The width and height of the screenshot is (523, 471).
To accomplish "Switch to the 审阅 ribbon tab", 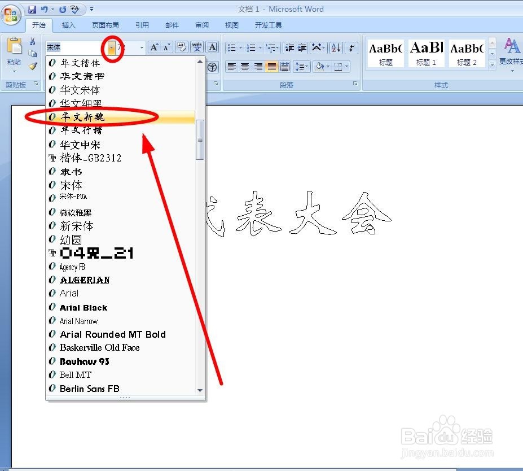I will pyautogui.click(x=201, y=25).
